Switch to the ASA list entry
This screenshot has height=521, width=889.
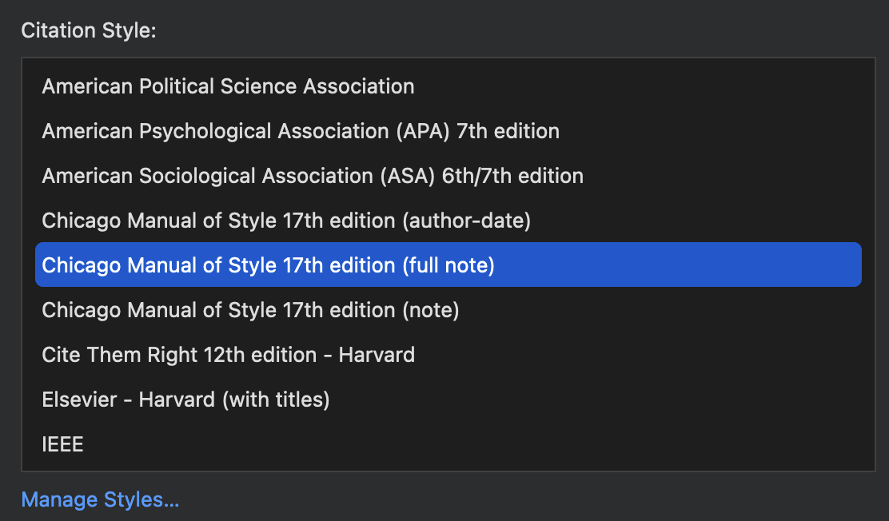[x=313, y=176]
